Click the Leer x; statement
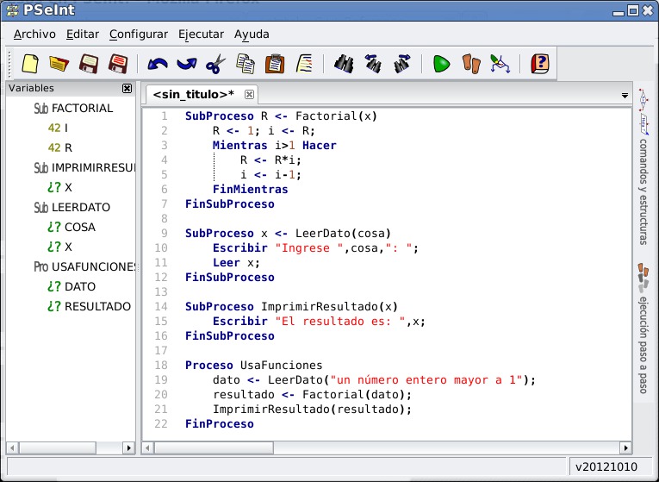The height and width of the screenshot is (482, 659). point(236,263)
